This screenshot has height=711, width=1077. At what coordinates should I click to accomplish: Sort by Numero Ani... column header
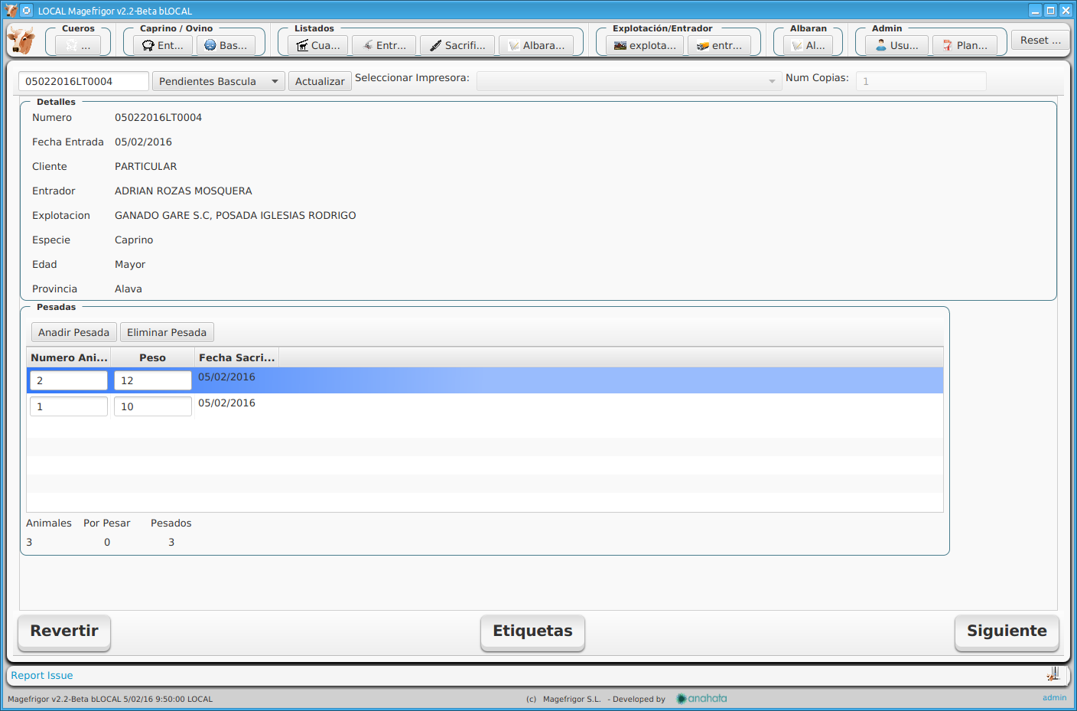tap(69, 357)
